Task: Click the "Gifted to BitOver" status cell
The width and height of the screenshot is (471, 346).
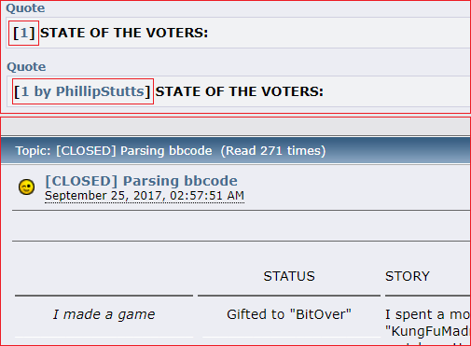Action: coord(289,314)
